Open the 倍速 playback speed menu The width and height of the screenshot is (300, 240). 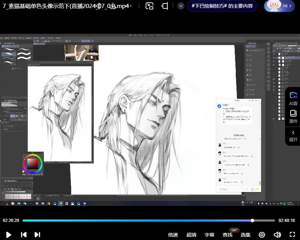pyautogui.click(x=173, y=235)
